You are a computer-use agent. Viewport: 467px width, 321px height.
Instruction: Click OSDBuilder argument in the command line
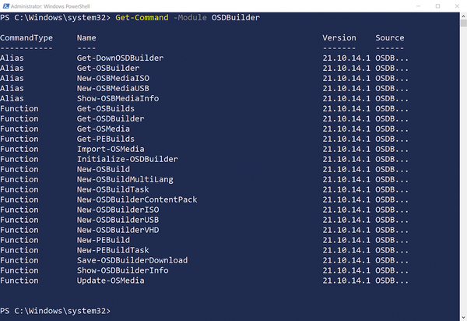click(x=236, y=18)
